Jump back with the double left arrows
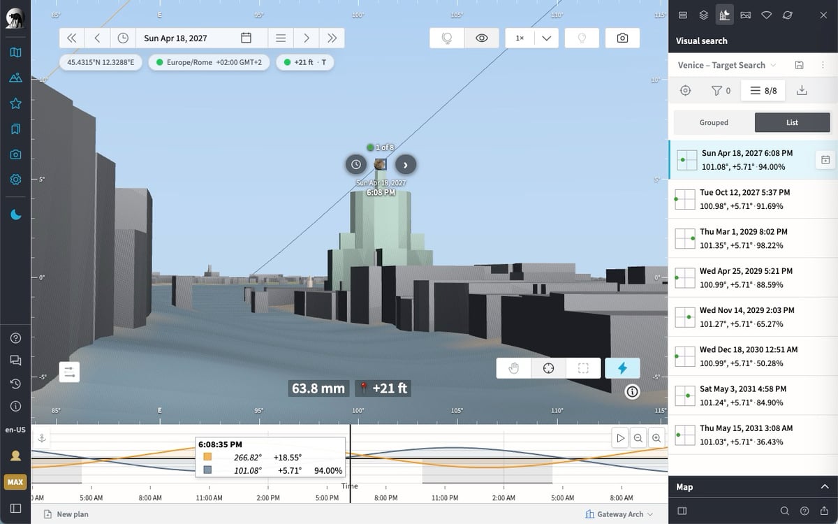 (72, 38)
